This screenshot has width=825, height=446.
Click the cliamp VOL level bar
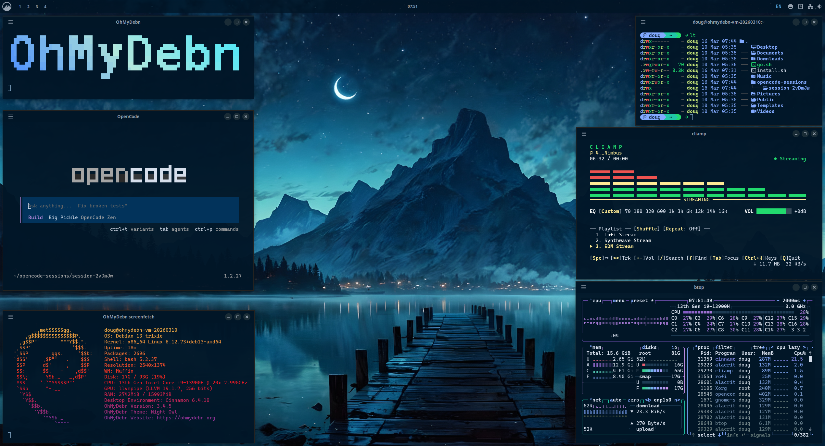click(774, 211)
